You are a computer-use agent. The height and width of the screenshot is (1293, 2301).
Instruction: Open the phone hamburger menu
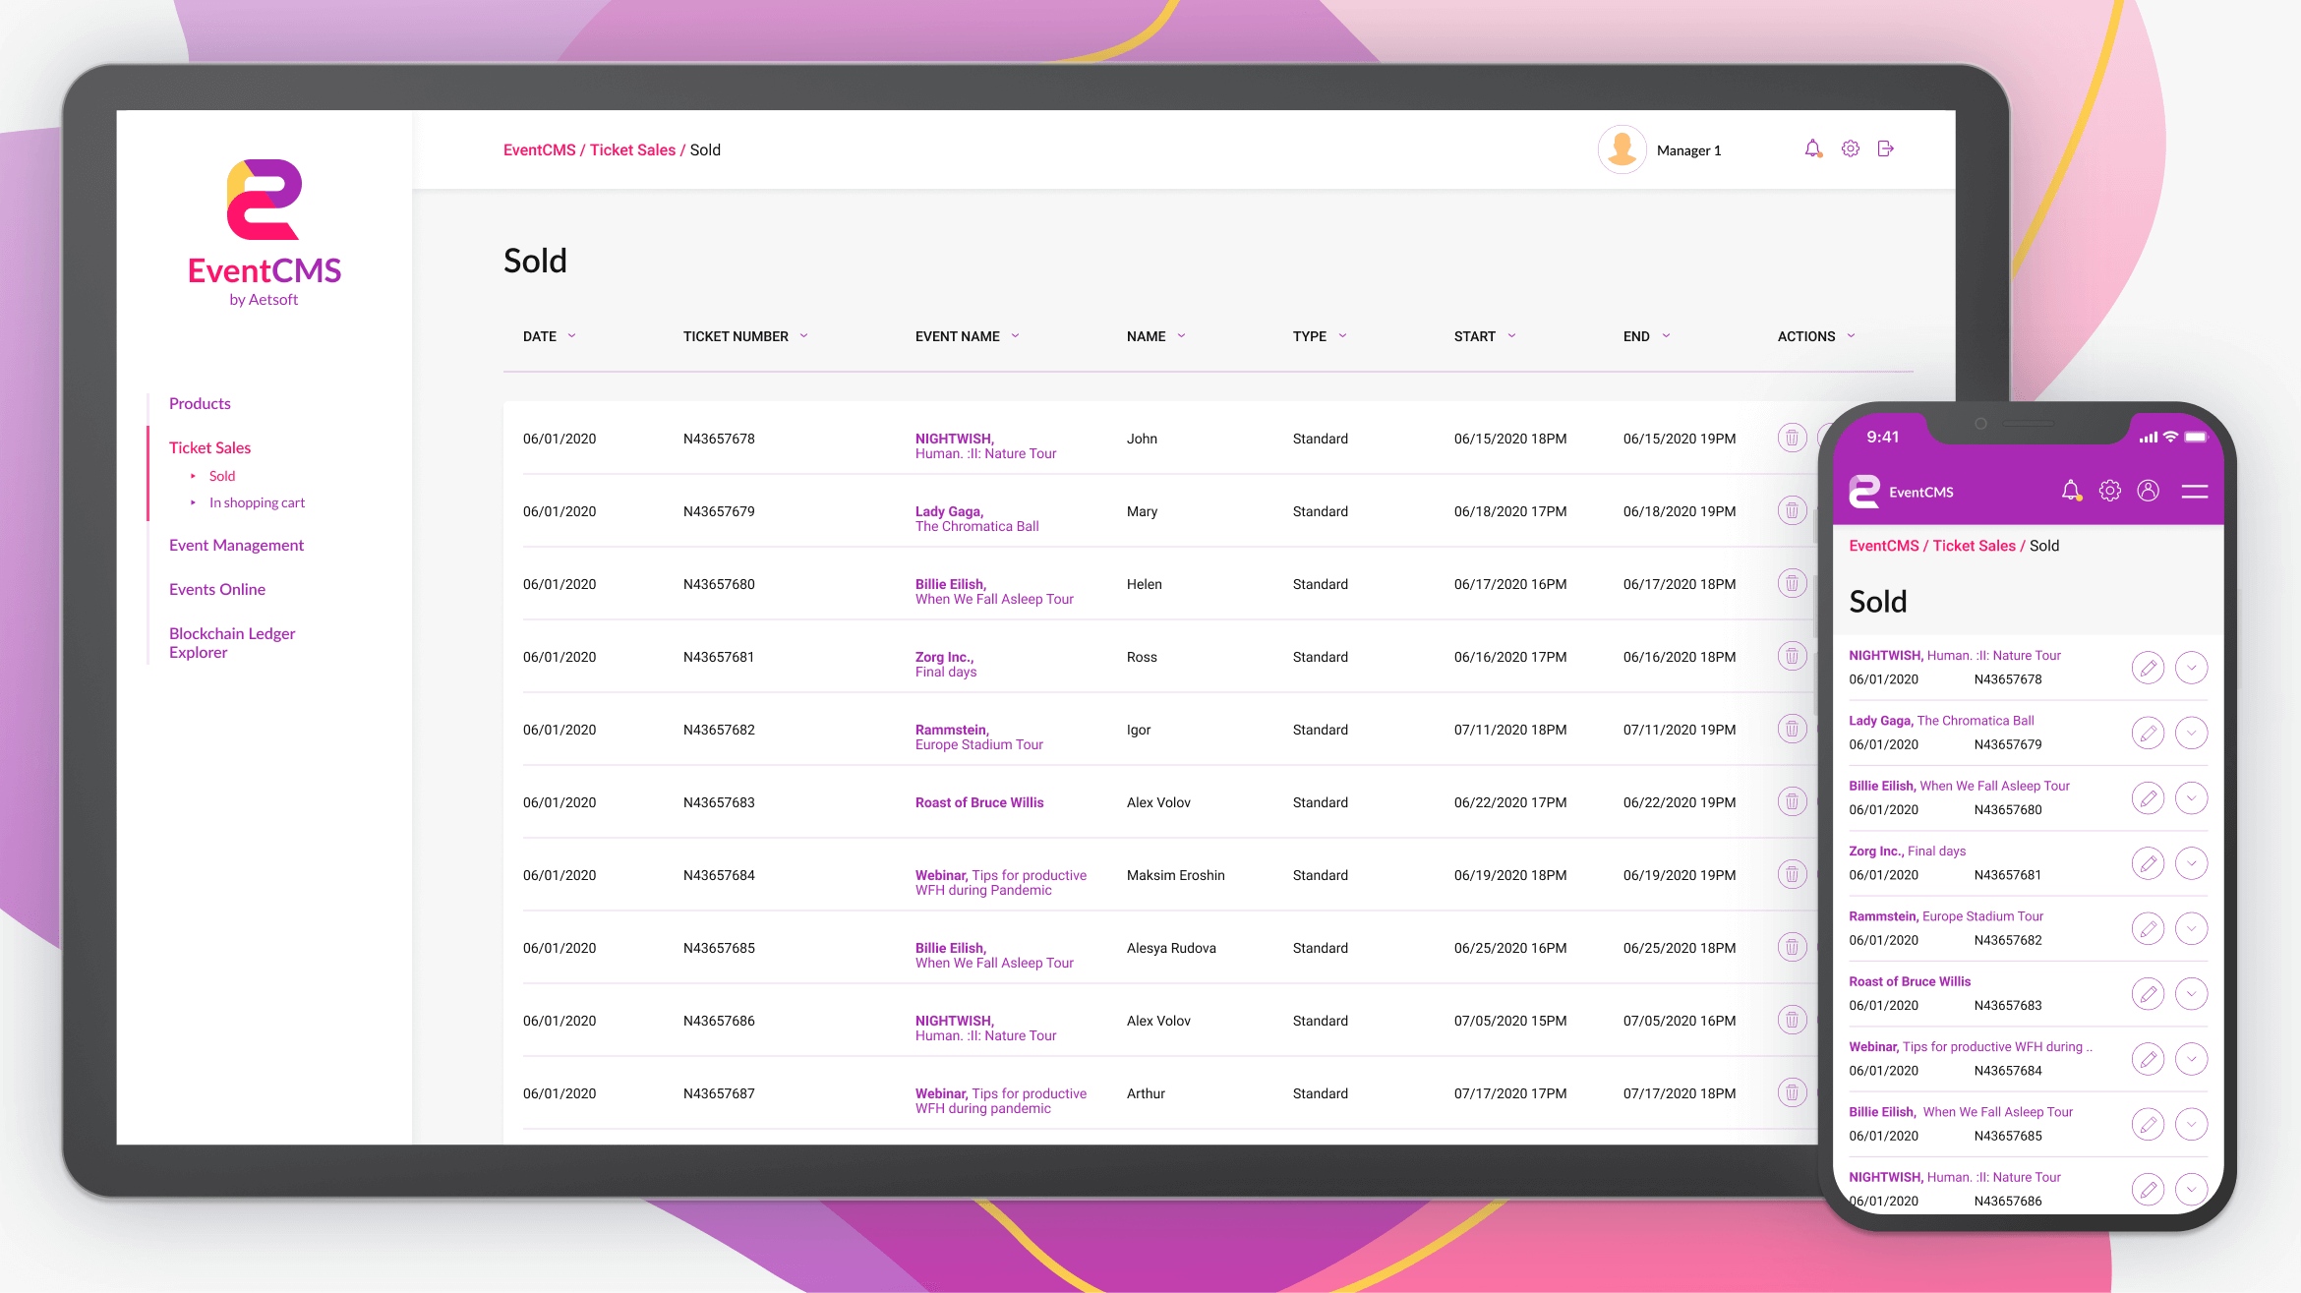pos(2194,491)
